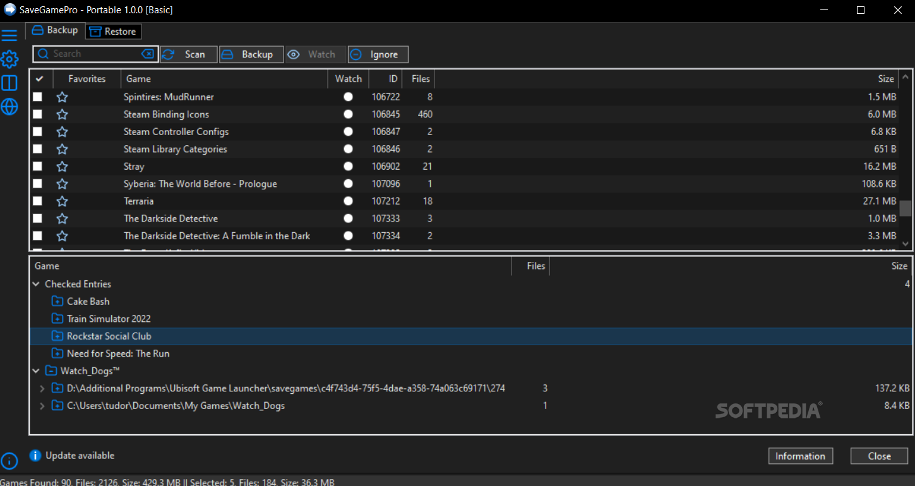Open the Information button
This screenshot has width=915, height=486.
click(x=800, y=456)
